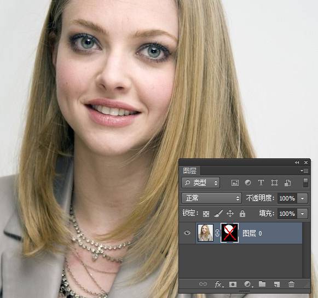Close the layers panel
Screen dimensions: 318x298
[x=306, y=163]
